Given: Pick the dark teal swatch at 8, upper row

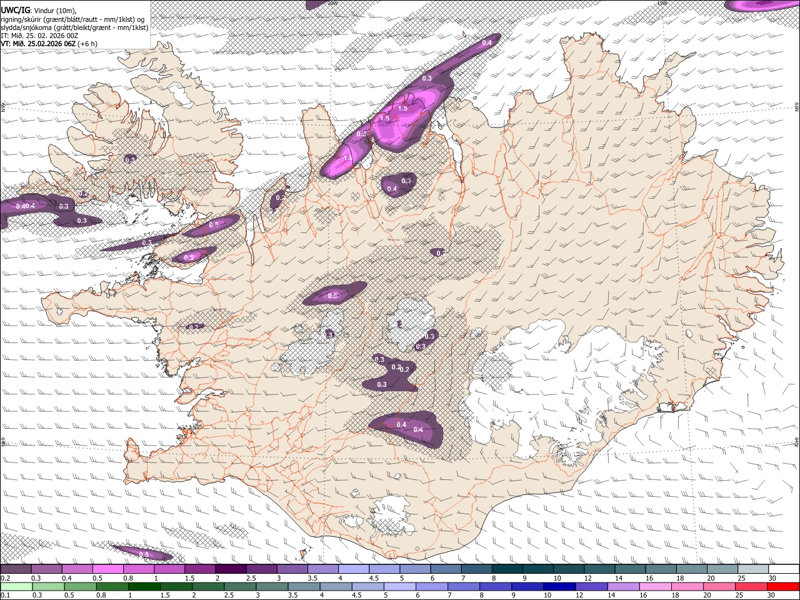Looking at the screenshot, I should (507, 569).
